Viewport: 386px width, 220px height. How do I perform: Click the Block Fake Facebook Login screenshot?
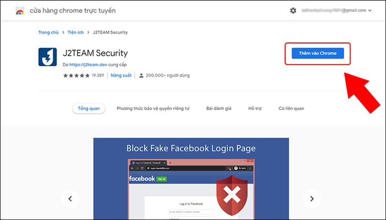click(191, 179)
